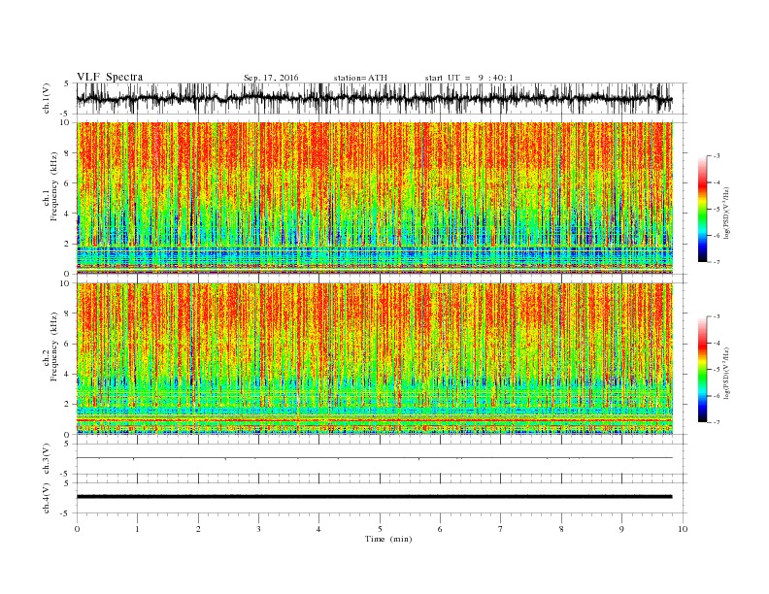Click the "-7" label on ch.2 color bar
Image resolution: width=769 pixels, height=594 pixels.
coord(717,422)
